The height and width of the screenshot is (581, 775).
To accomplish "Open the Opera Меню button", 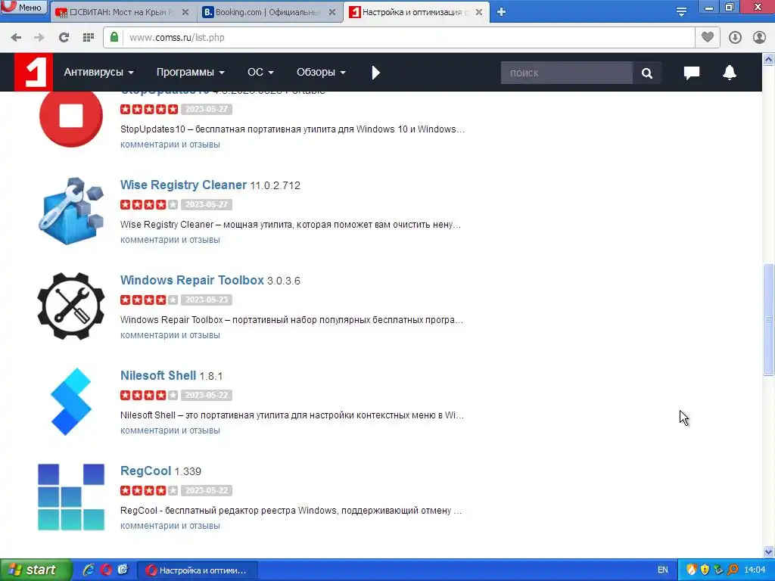I will pyautogui.click(x=23, y=8).
